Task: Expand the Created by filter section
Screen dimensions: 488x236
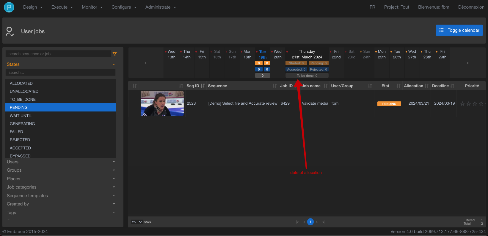Action: pyautogui.click(x=61, y=204)
